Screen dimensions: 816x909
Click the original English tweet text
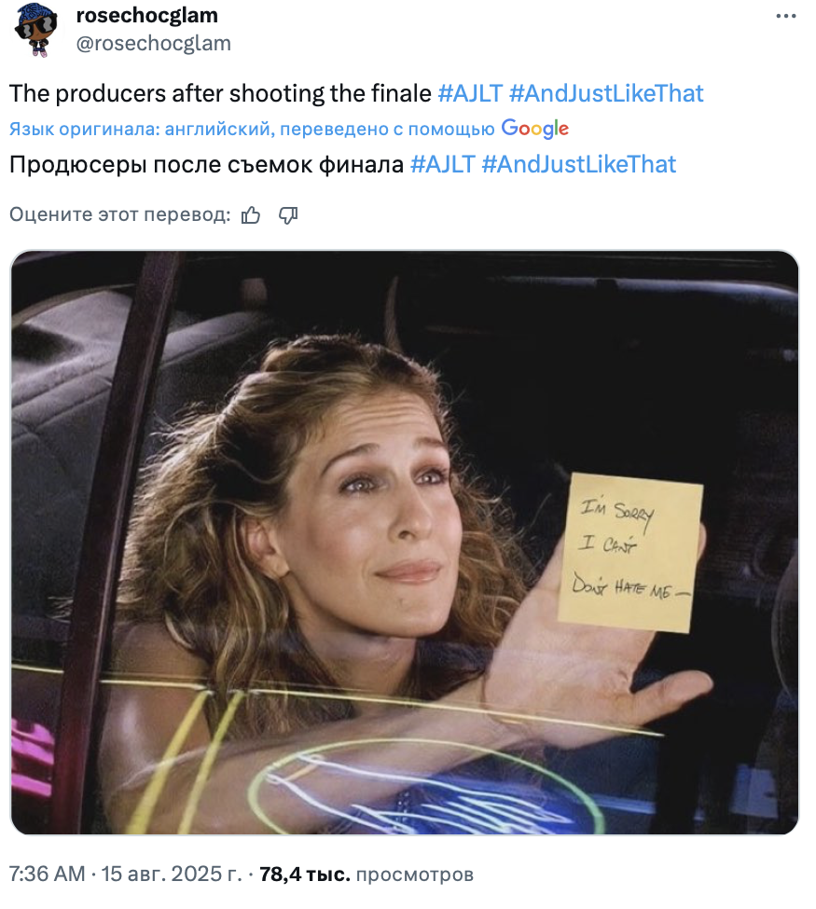[220, 93]
